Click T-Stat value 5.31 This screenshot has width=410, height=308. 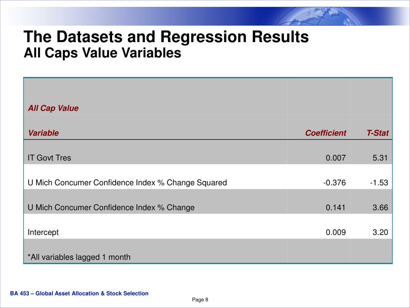click(x=380, y=158)
